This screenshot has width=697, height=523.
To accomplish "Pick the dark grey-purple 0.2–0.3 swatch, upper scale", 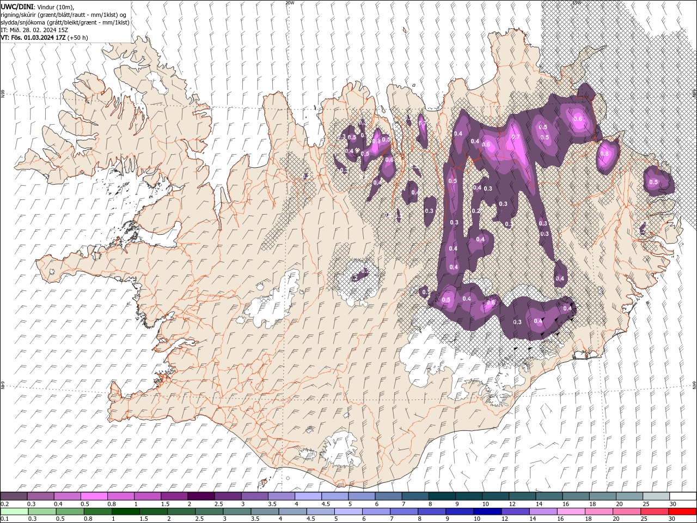I will [x=14, y=496].
